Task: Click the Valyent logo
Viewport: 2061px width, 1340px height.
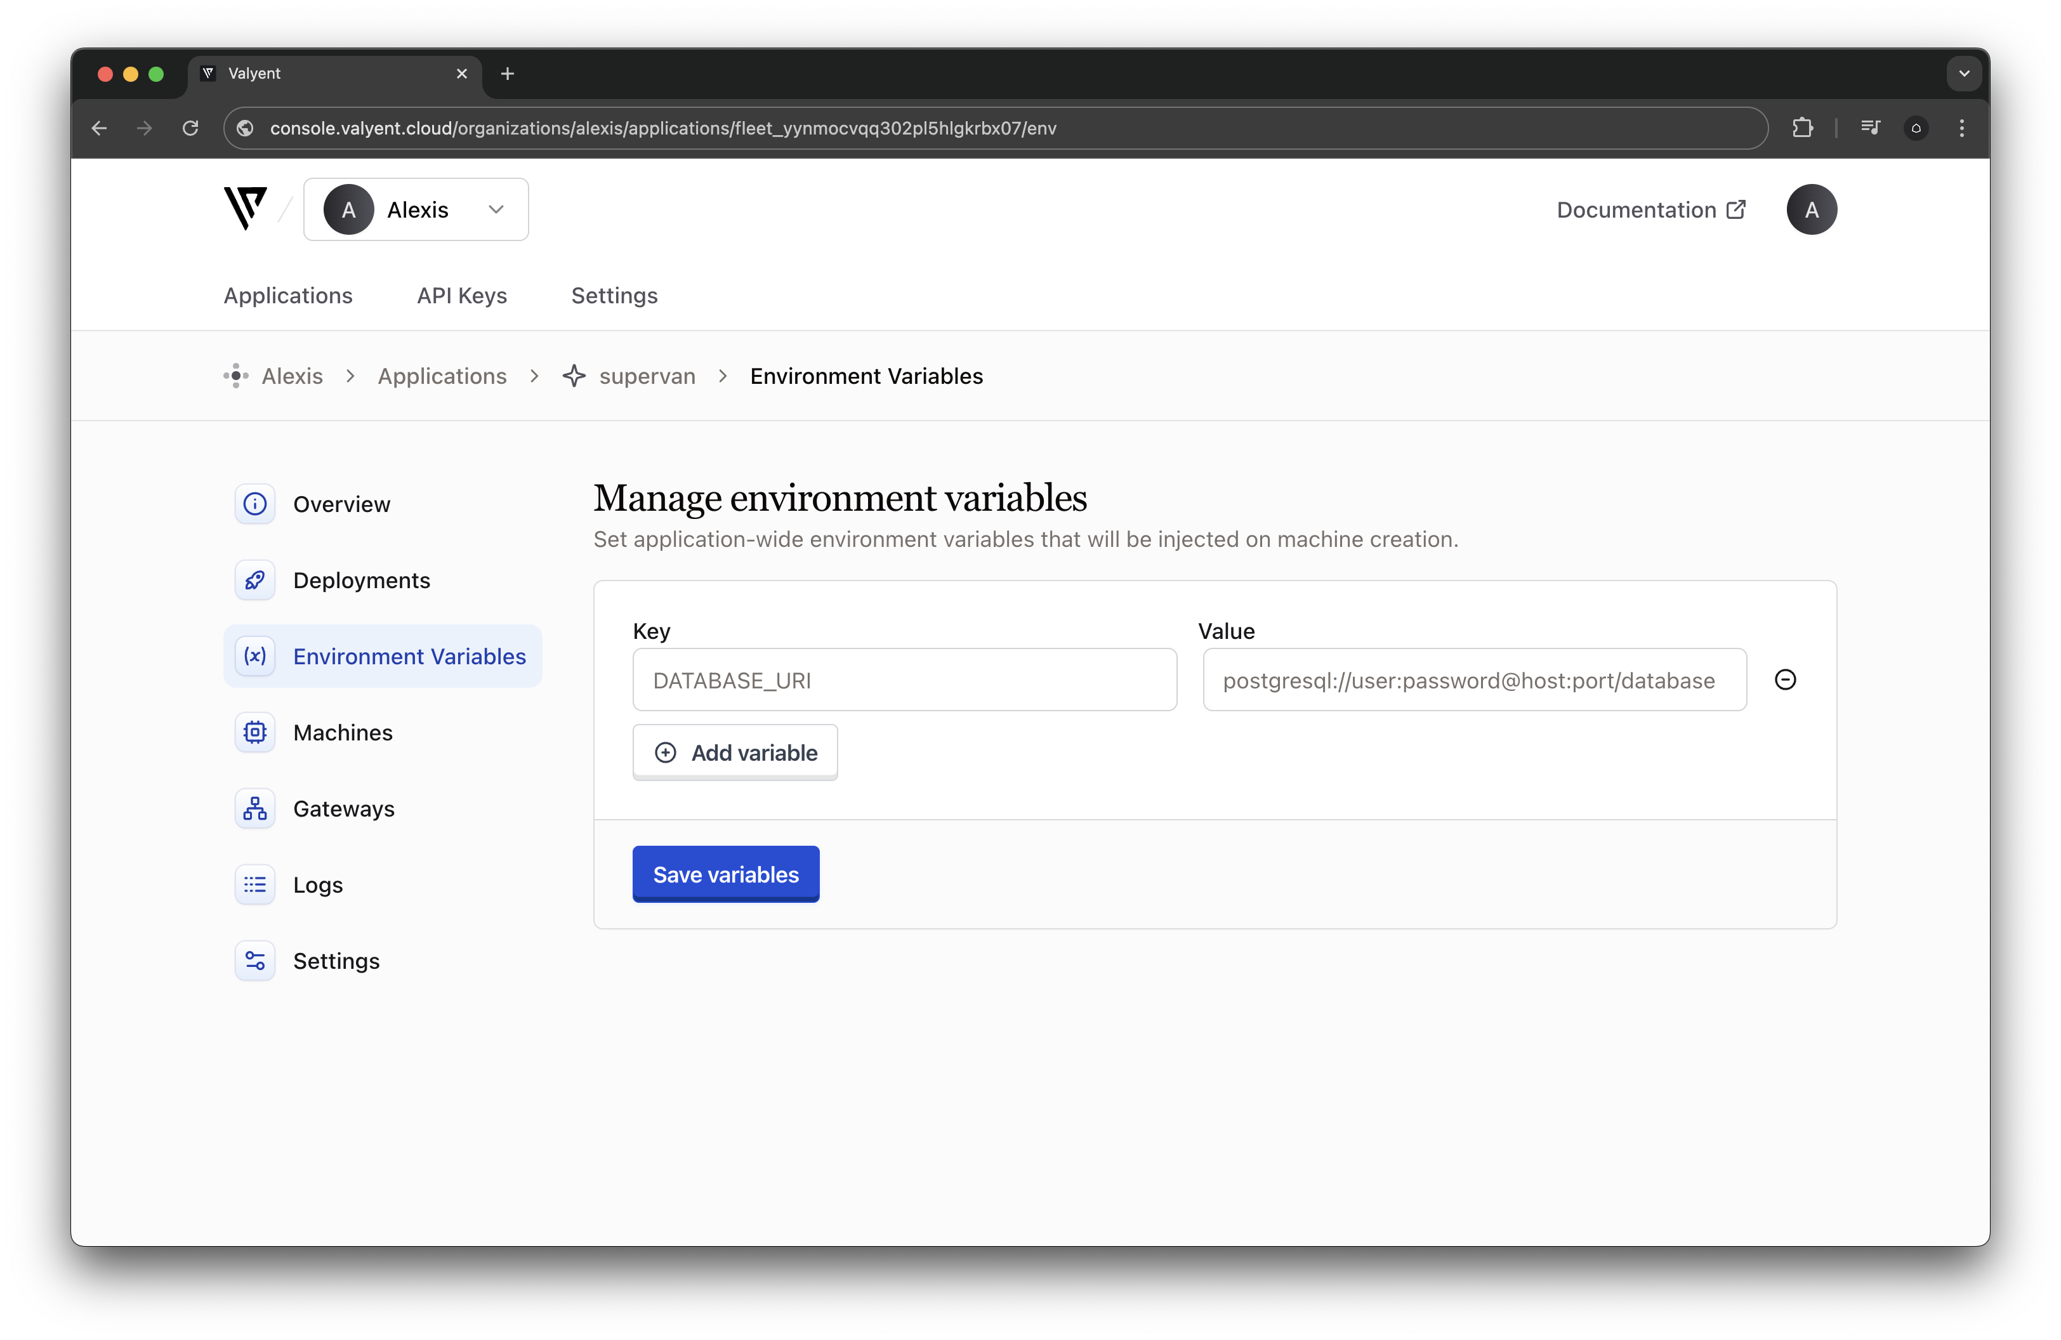Action: tap(245, 209)
